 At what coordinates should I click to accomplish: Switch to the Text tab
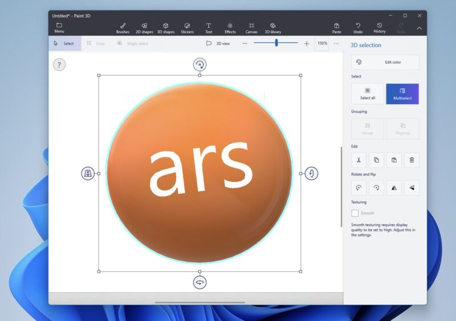click(x=209, y=28)
